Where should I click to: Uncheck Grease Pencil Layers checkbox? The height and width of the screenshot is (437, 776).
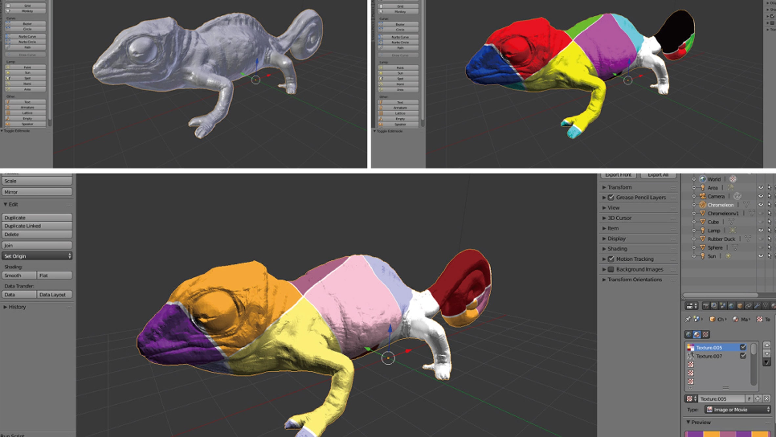[611, 197]
